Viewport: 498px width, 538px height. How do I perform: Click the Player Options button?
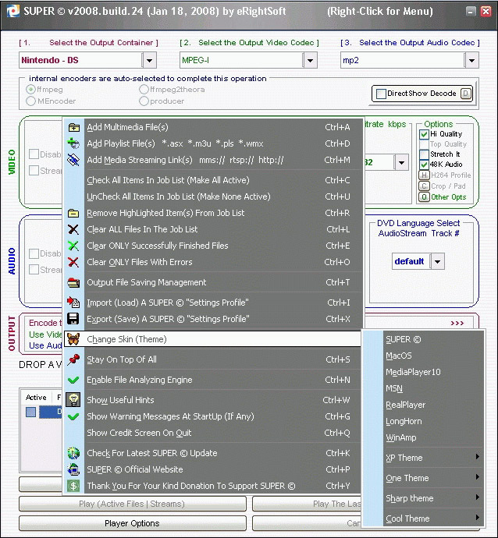132,523
